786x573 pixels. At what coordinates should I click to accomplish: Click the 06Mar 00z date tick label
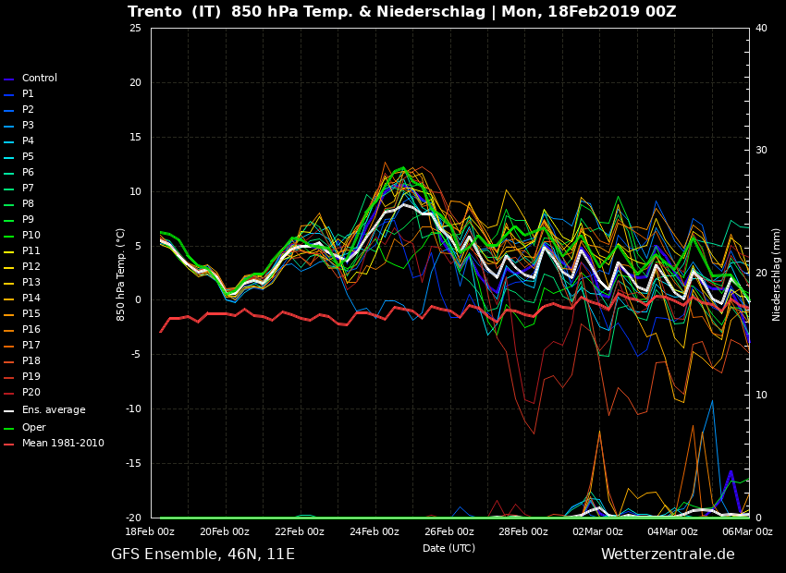click(x=747, y=531)
